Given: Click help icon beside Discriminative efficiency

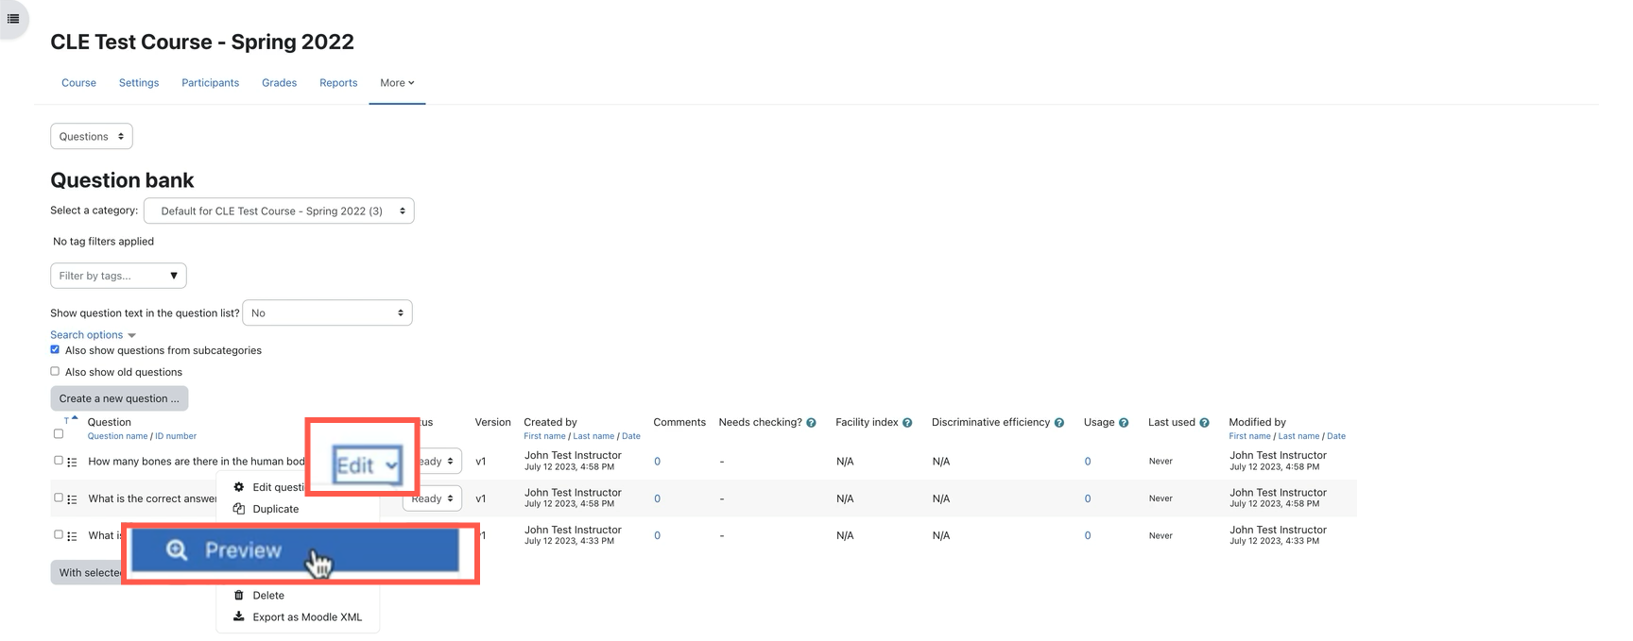Looking at the screenshot, I should tap(1059, 423).
